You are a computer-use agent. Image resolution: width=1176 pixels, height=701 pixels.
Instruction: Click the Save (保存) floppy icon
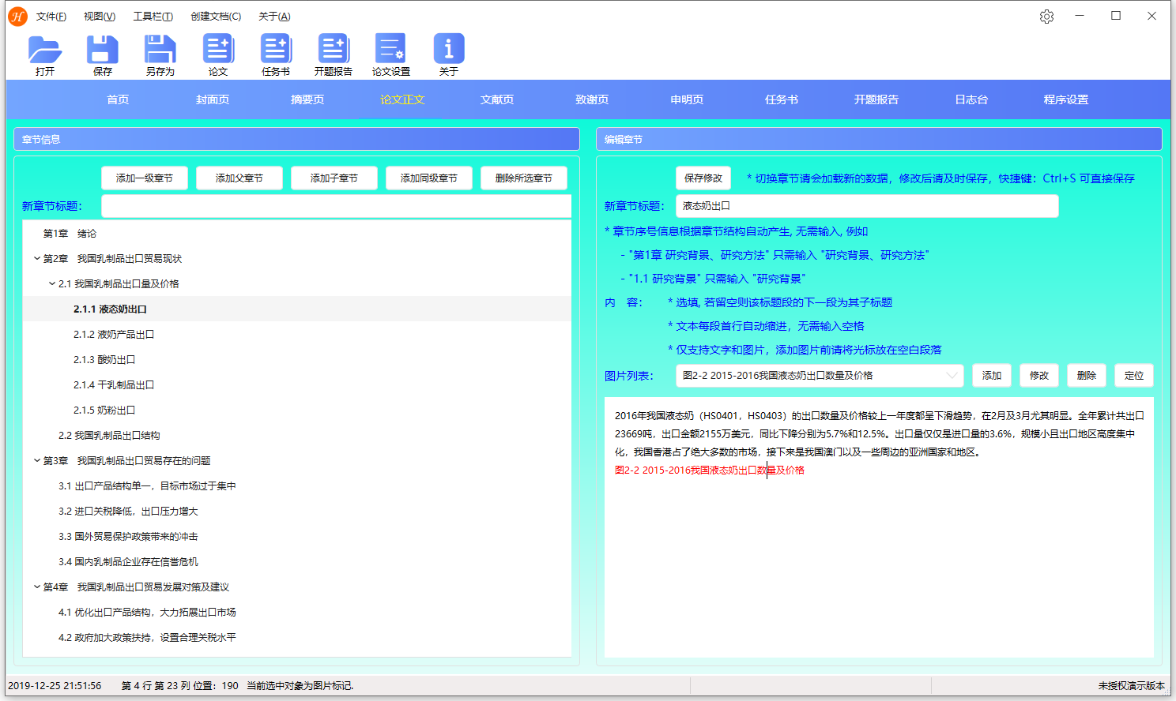pyautogui.click(x=103, y=49)
